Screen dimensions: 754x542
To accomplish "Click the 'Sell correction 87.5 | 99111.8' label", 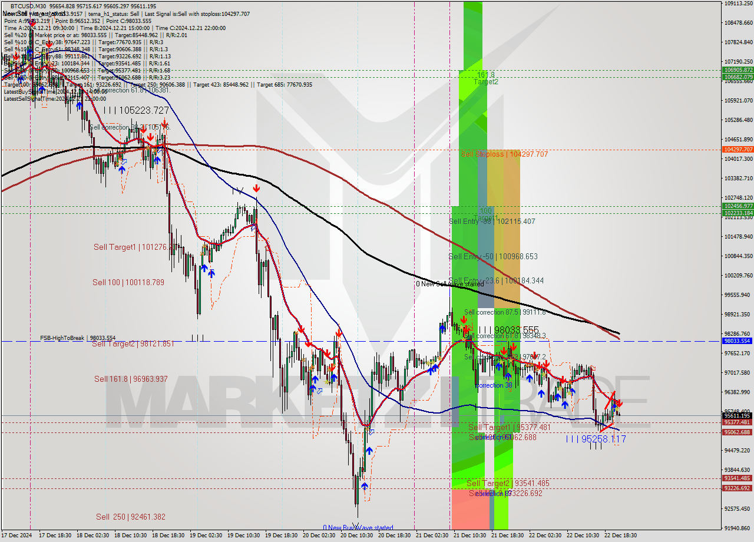I will [505, 312].
